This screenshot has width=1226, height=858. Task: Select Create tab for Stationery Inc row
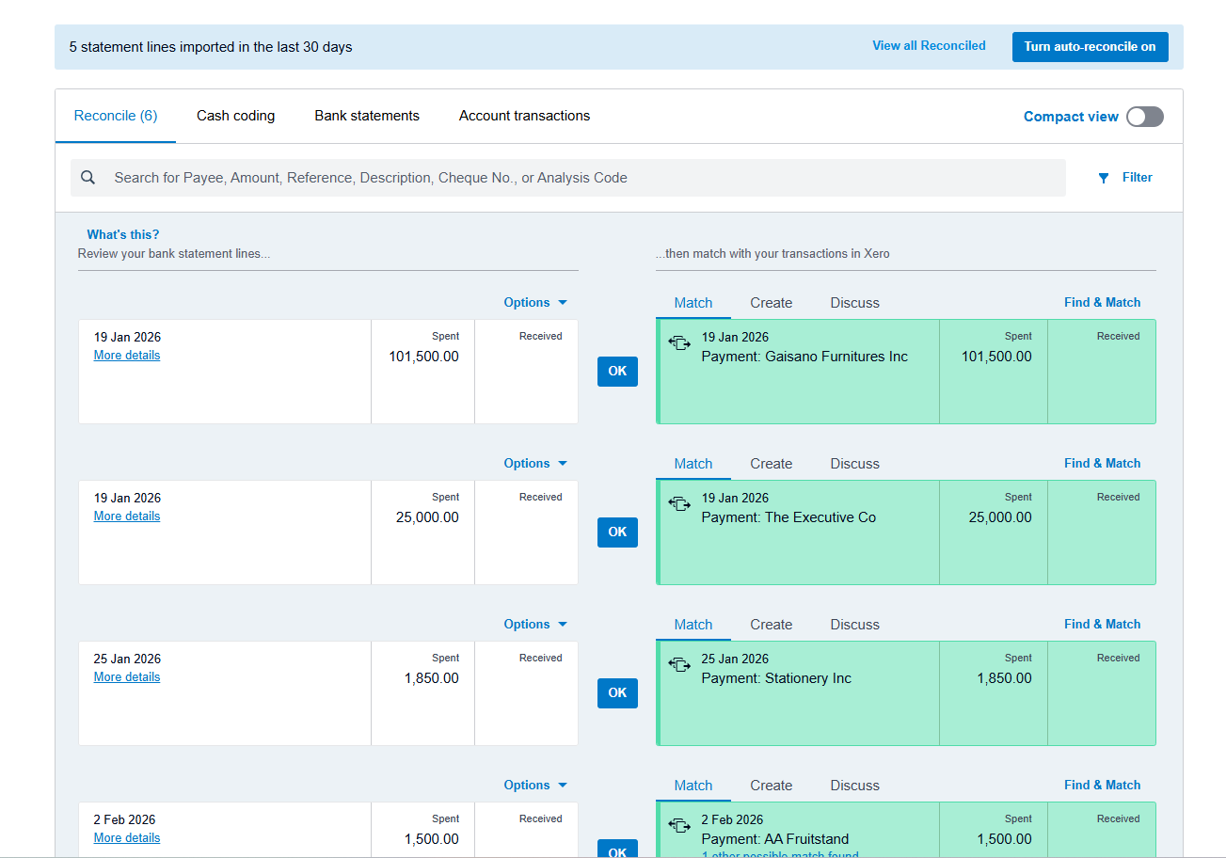pyautogui.click(x=772, y=625)
